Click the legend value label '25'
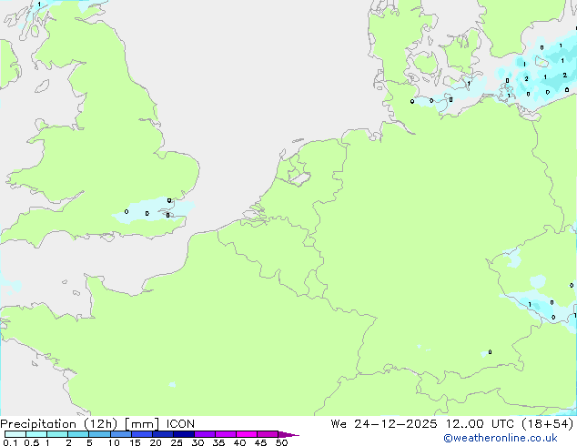577x446 pixels. tap(177, 442)
